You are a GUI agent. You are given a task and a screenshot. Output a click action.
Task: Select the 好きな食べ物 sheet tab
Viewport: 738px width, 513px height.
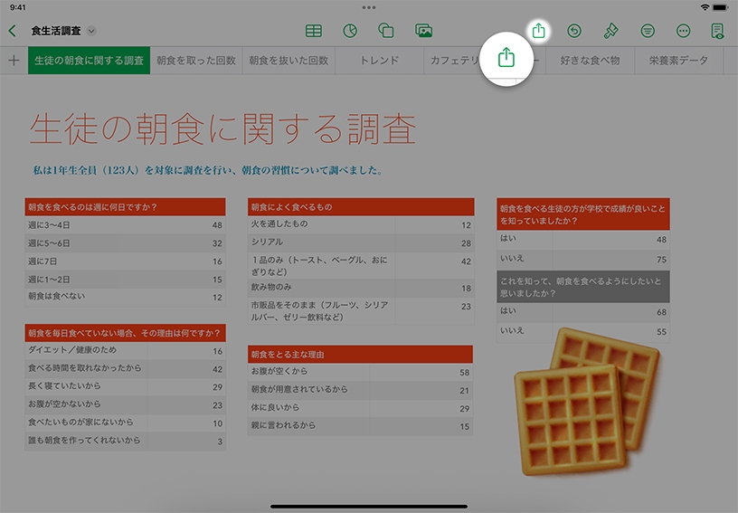[591, 61]
